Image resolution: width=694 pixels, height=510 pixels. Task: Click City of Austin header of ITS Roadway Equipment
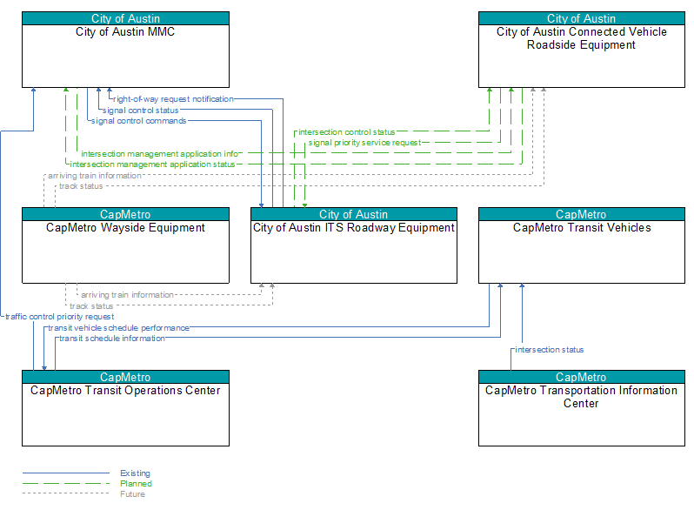(354, 214)
